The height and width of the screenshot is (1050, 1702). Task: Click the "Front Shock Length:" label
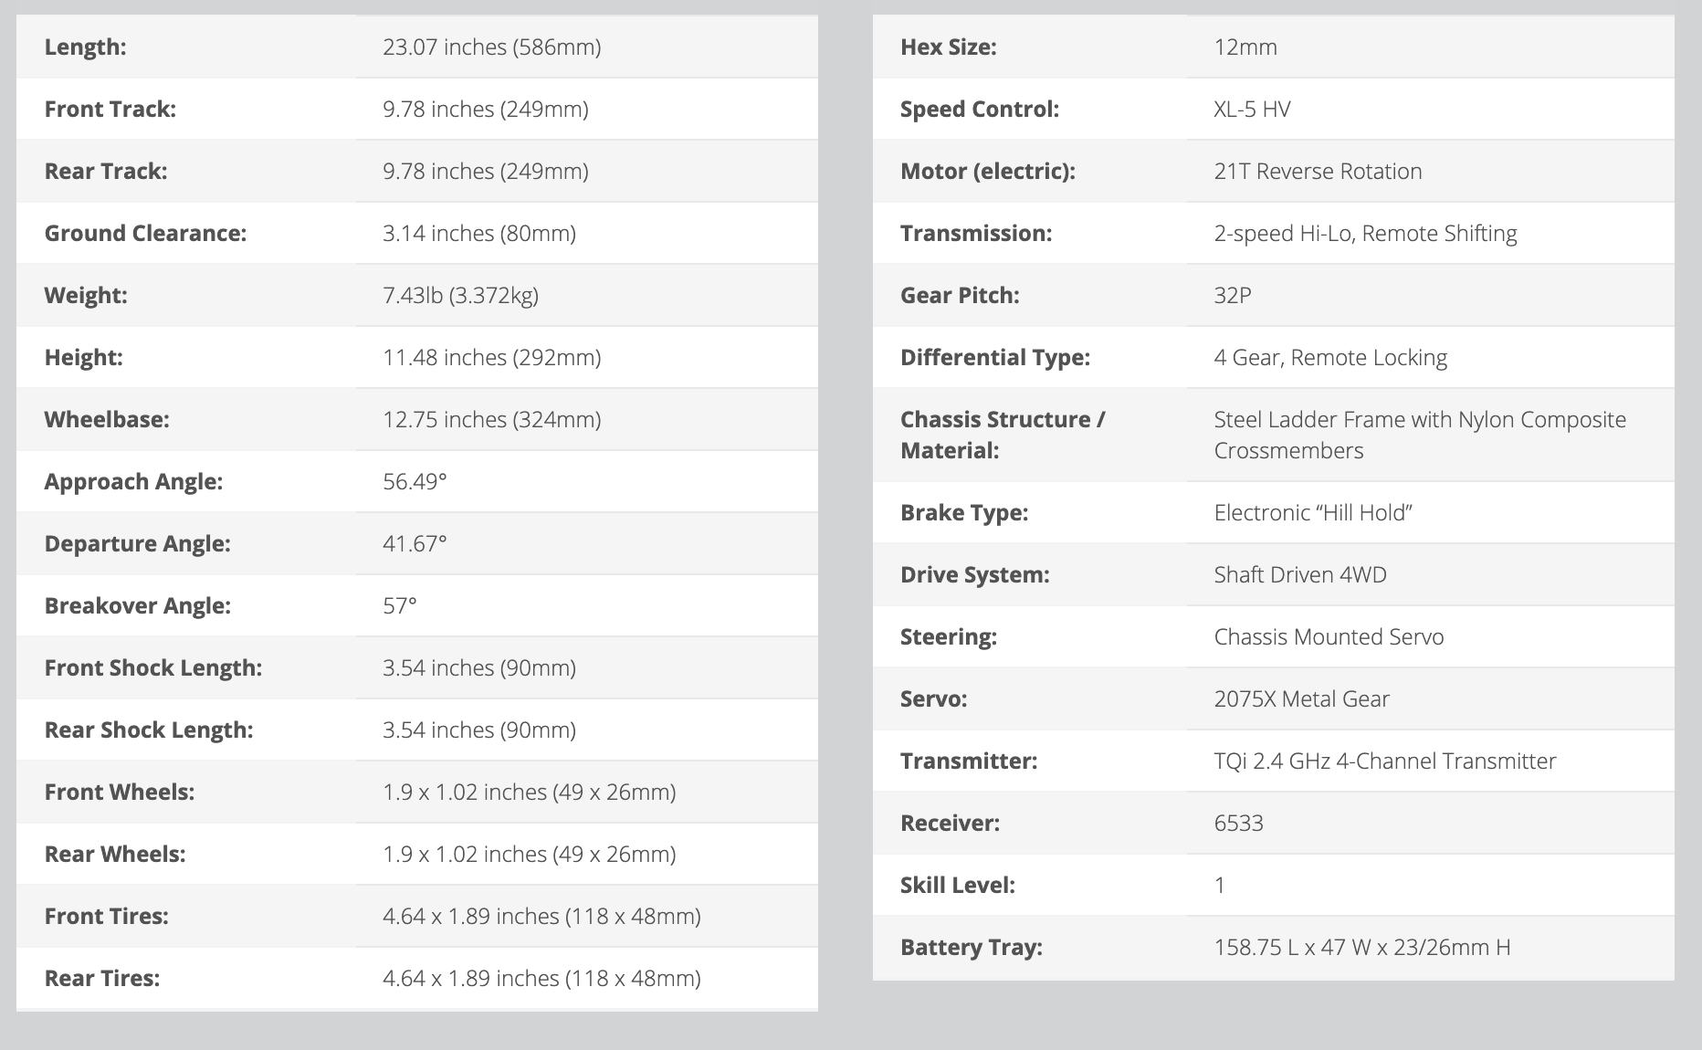pos(153,668)
